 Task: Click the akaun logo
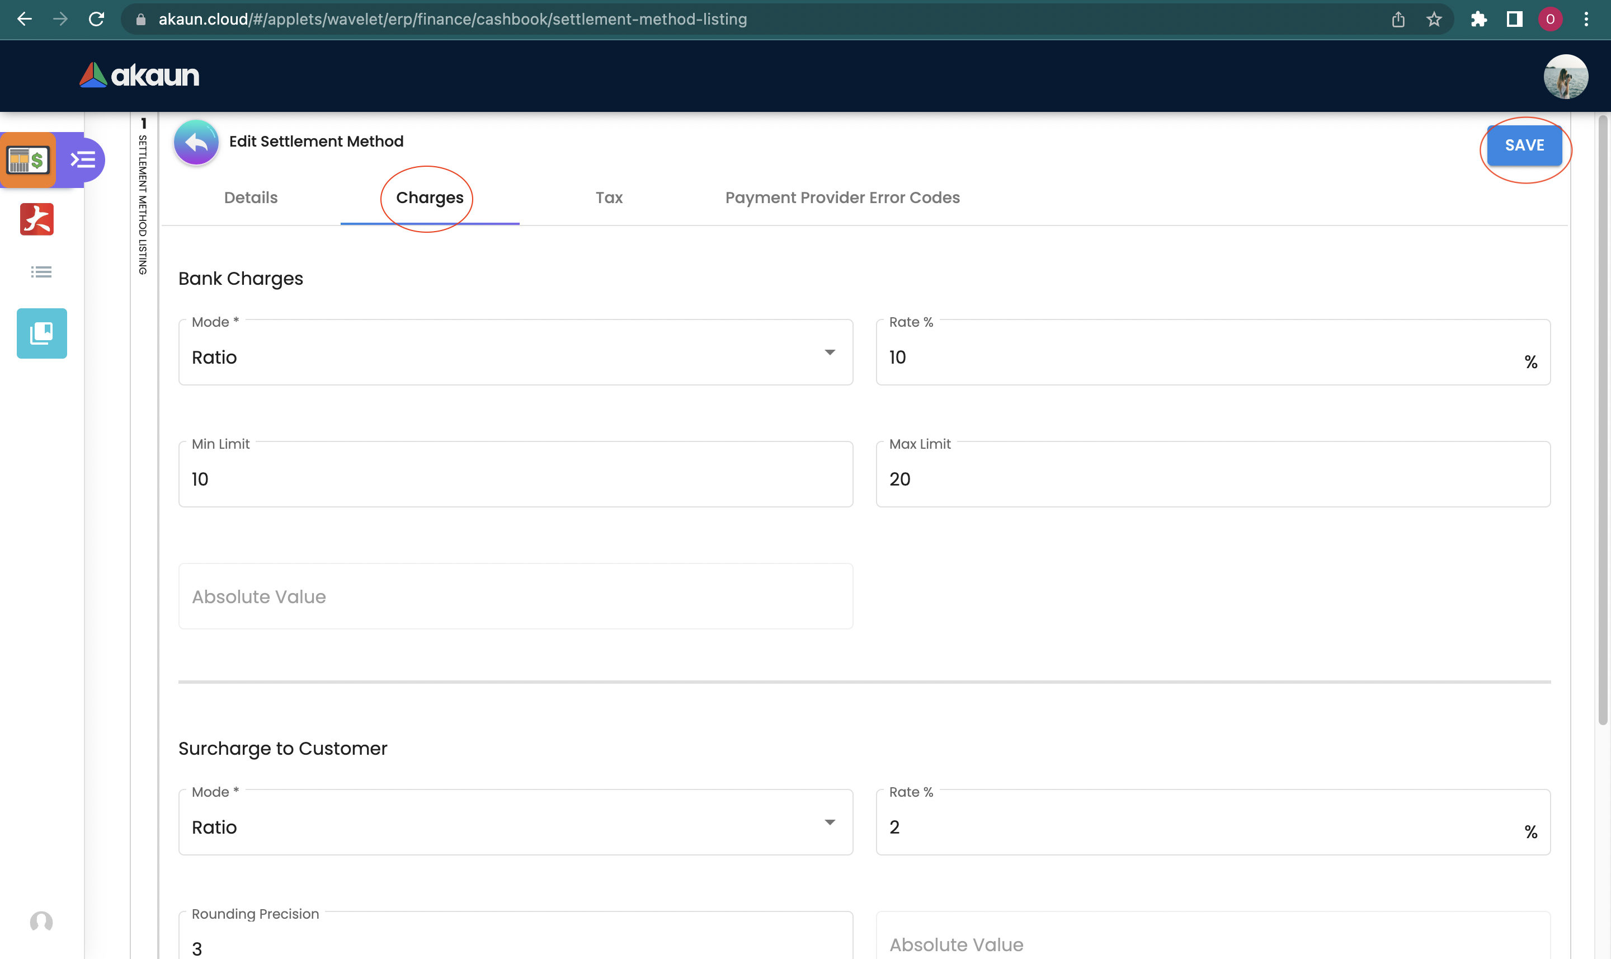tap(139, 76)
